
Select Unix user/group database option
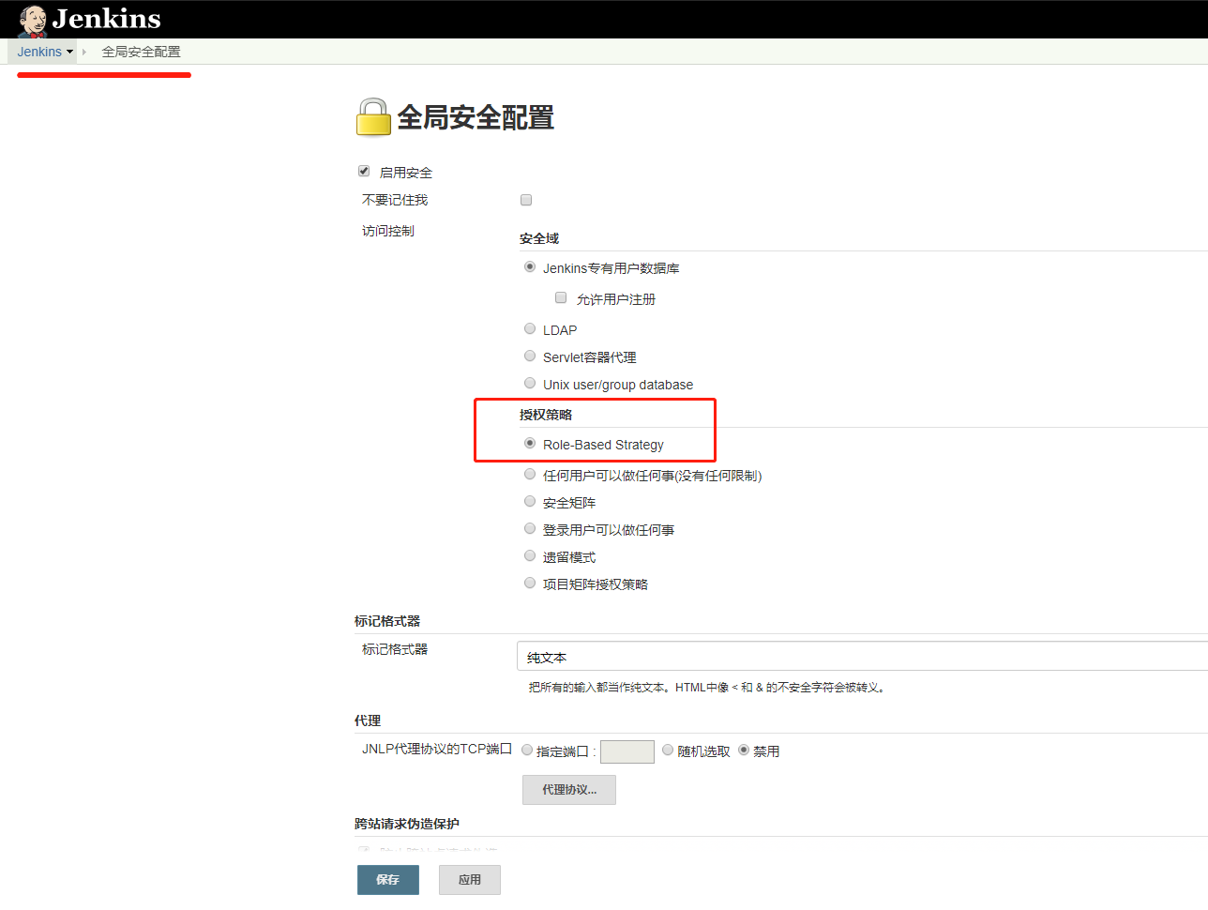click(x=530, y=383)
